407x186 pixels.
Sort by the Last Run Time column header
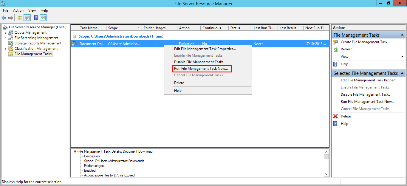point(264,28)
